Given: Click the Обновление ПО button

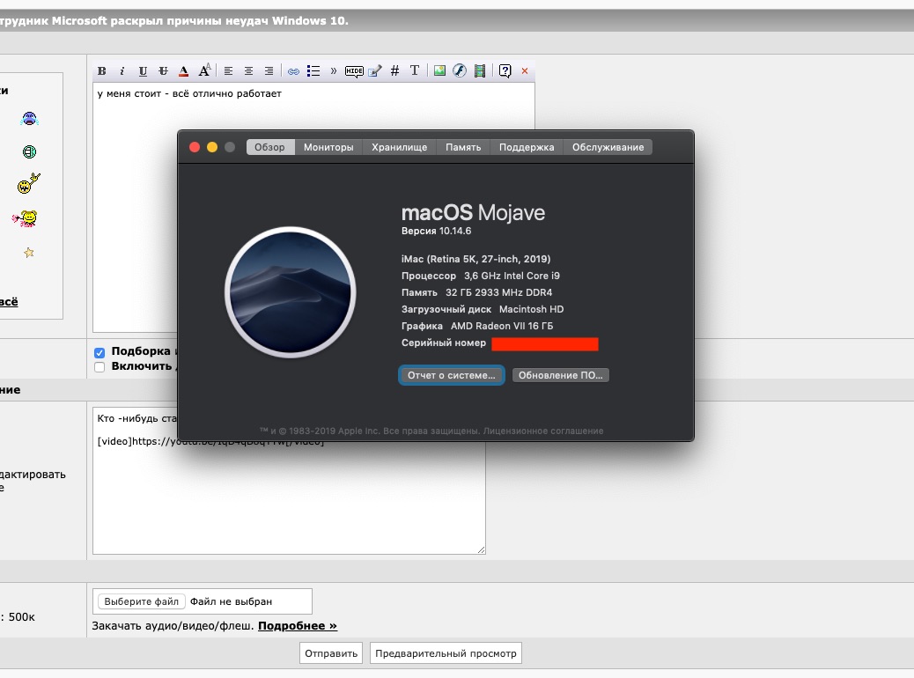Looking at the screenshot, I should coord(561,375).
